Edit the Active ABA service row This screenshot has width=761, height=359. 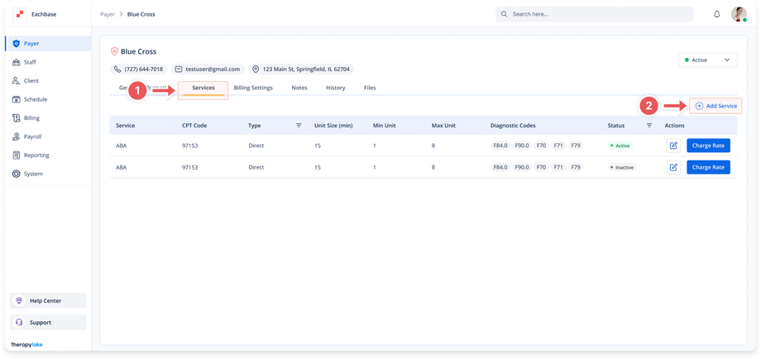[673, 146]
